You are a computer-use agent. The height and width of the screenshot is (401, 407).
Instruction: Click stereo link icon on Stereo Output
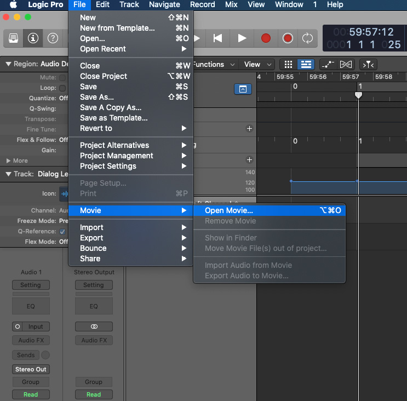[94, 326]
